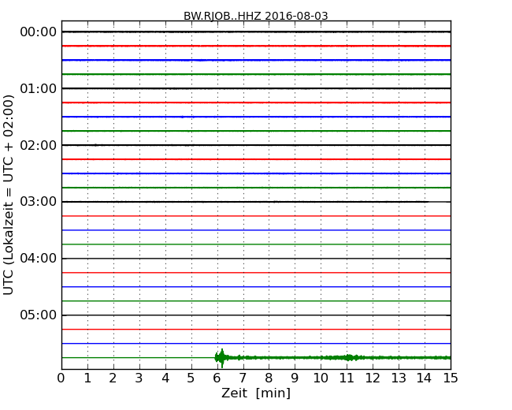The height and width of the screenshot is (410, 512).
Task: Click the x-axis tick label 11
Action: (x=347, y=378)
